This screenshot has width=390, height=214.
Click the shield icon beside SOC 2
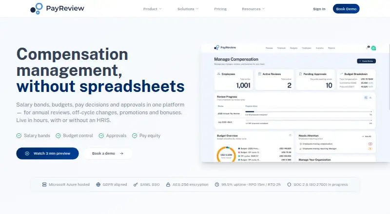[x=289, y=184]
